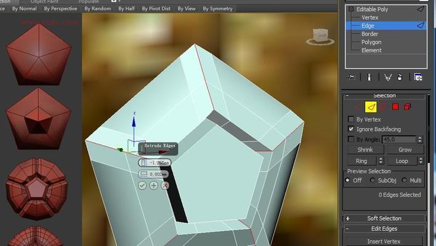
Task: Select Multi preview selection radio
Action: [x=405, y=180]
